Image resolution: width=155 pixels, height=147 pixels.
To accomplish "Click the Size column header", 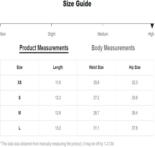I will click(20, 67).
